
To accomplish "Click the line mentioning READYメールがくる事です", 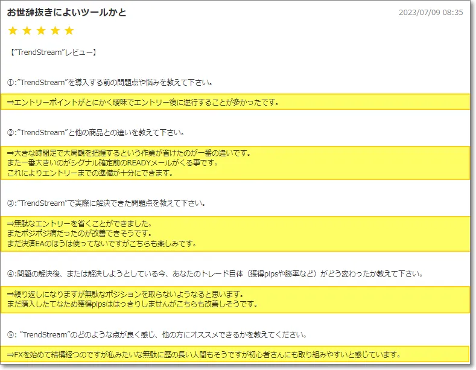I will [113, 163].
